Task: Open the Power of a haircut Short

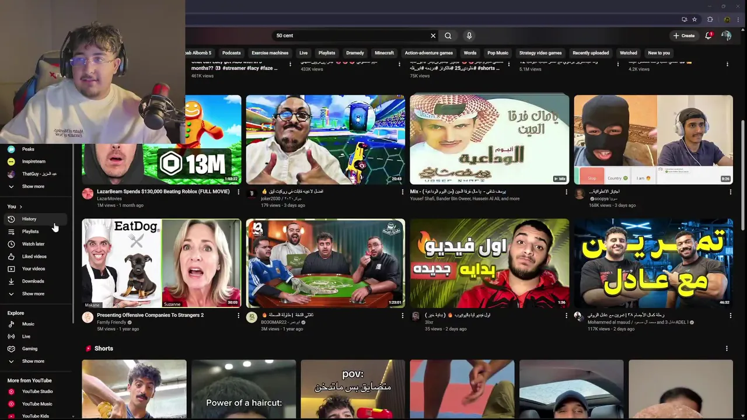Action: pyautogui.click(x=244, y=390)
